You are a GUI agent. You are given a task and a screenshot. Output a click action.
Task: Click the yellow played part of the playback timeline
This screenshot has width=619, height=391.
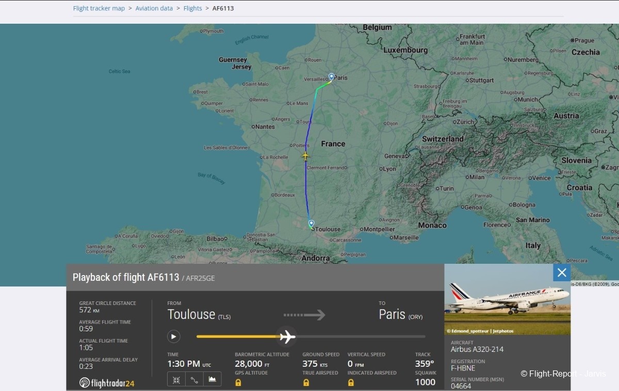(x=238, y=337)
